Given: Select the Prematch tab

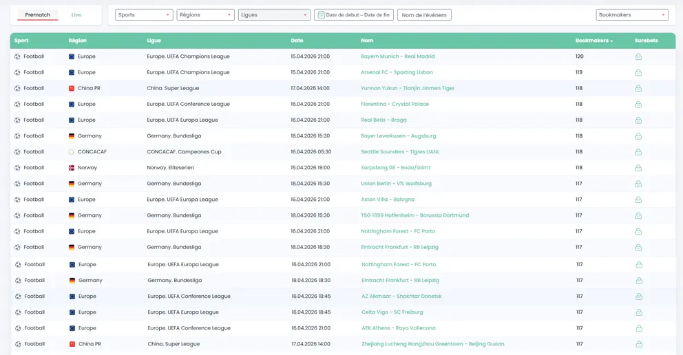Looking at the screenshot, I should (x=38, y=14).
